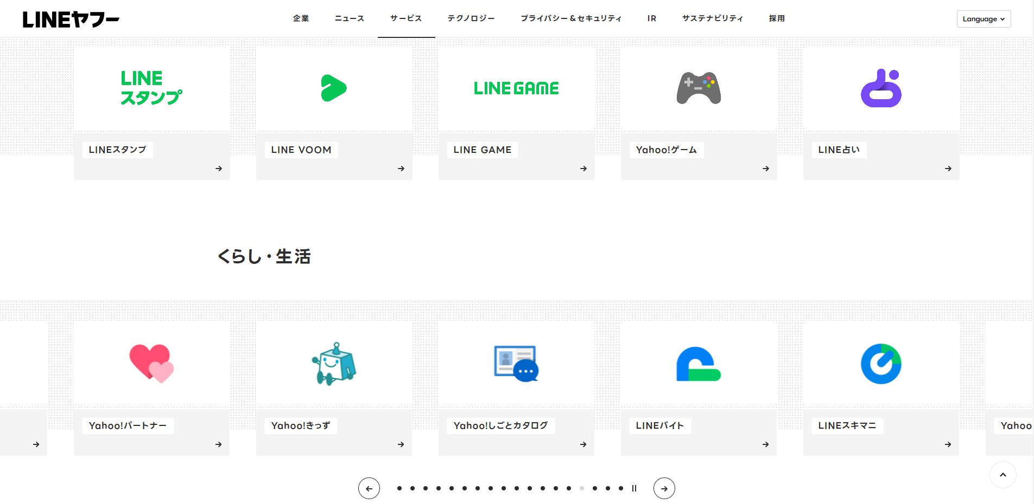Click the Yahoo!ゲーム controller icon
The height and width of the screenshot is (504, 1034).
coord(699,88)
